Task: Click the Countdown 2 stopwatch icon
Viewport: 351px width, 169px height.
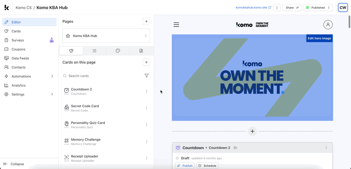Action: [67, 90]
